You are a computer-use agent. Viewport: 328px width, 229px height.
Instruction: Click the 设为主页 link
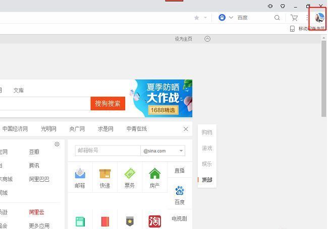[184, 39]
